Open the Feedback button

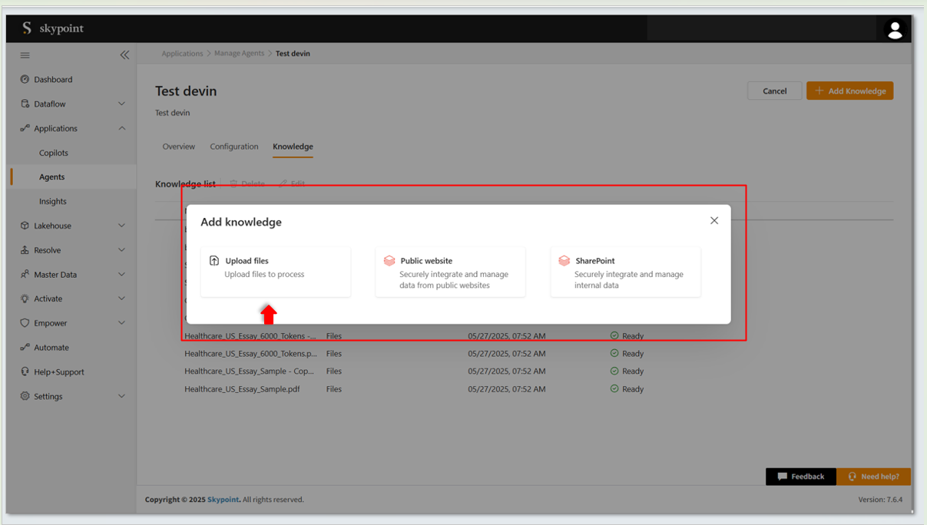800,477
